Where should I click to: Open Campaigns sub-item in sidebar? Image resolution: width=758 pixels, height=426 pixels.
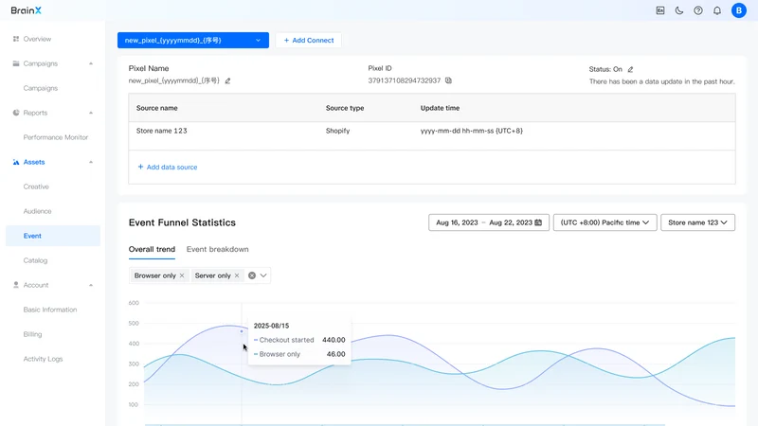click(41, 88)
